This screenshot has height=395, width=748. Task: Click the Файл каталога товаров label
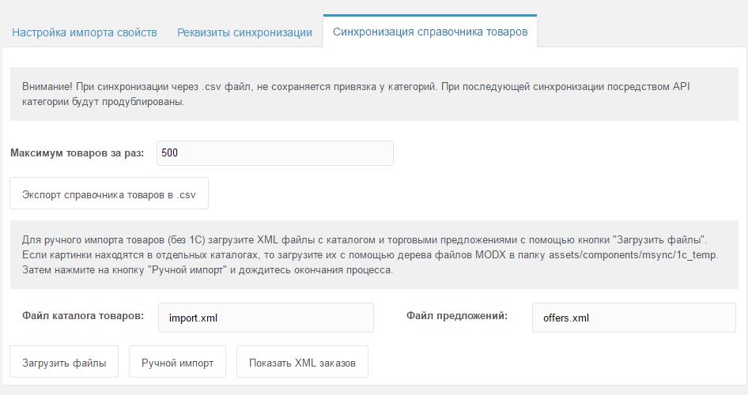(83, 315)
